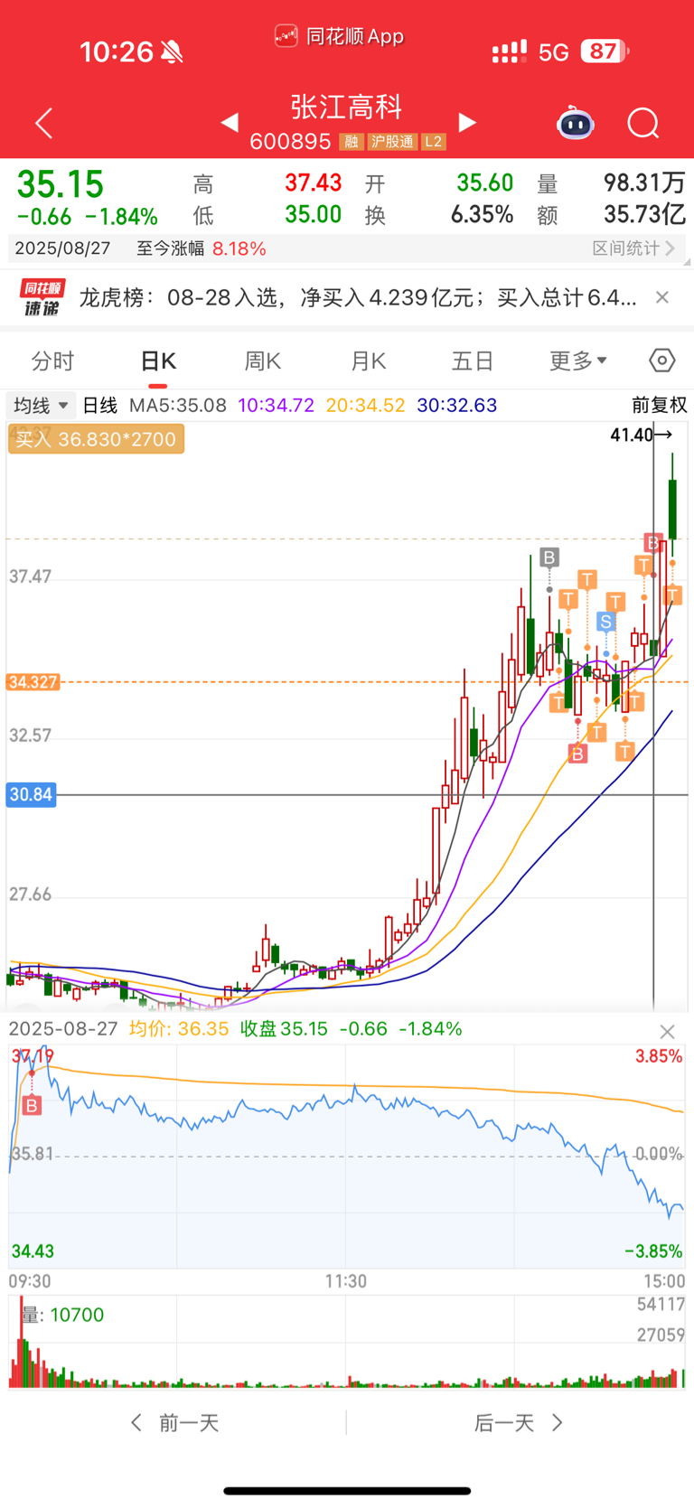Tap the 买入 36.830*2700 order label
694x1508 pixels.
coord(96,439)
